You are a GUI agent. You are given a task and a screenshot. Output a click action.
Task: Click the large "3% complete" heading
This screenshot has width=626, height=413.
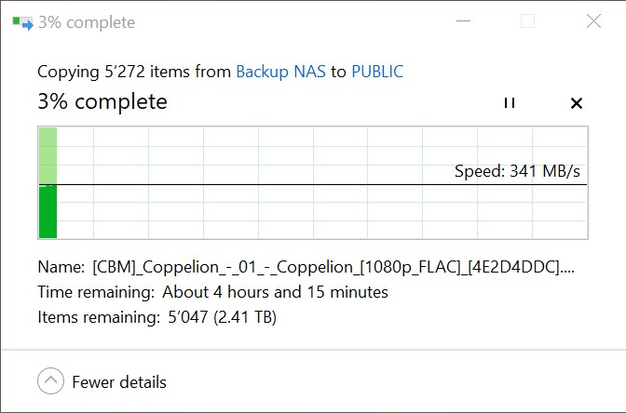102,102
